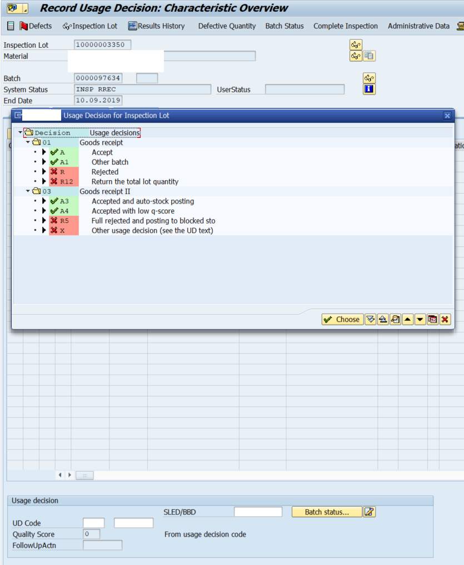
Task: Select code A1 Other batch
Action: click(x=64, y=162)
